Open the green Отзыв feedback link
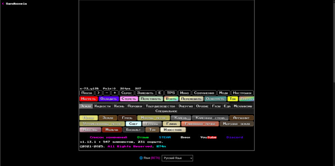Image resolution: width=335 pixels, height=166 pixels. coord(143,138)
